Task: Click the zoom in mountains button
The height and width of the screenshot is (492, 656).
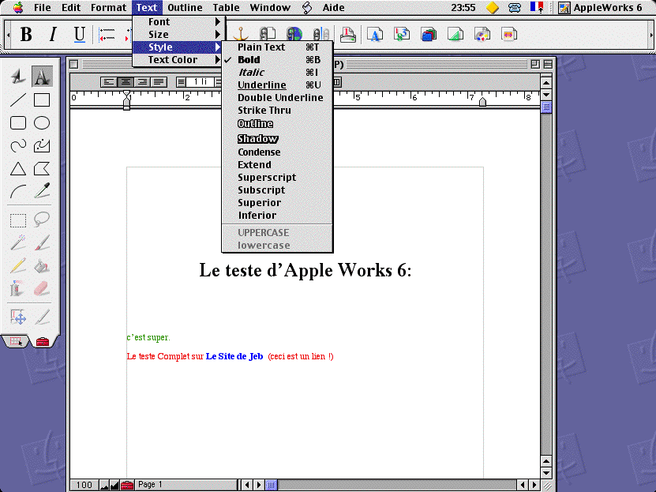Action: (x=114, y=486)
